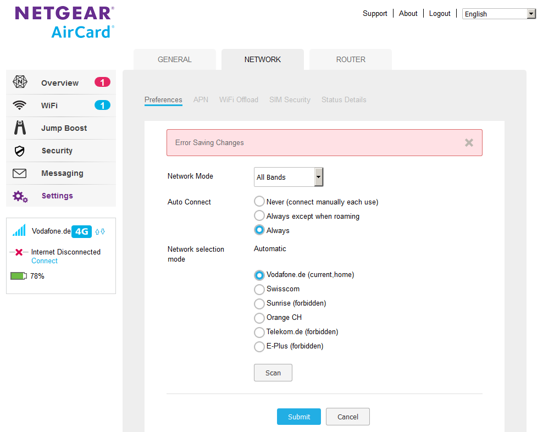Open the Network Mode All Bands dropdown
The height and width of the screenshot is (432, 543).
289,177
